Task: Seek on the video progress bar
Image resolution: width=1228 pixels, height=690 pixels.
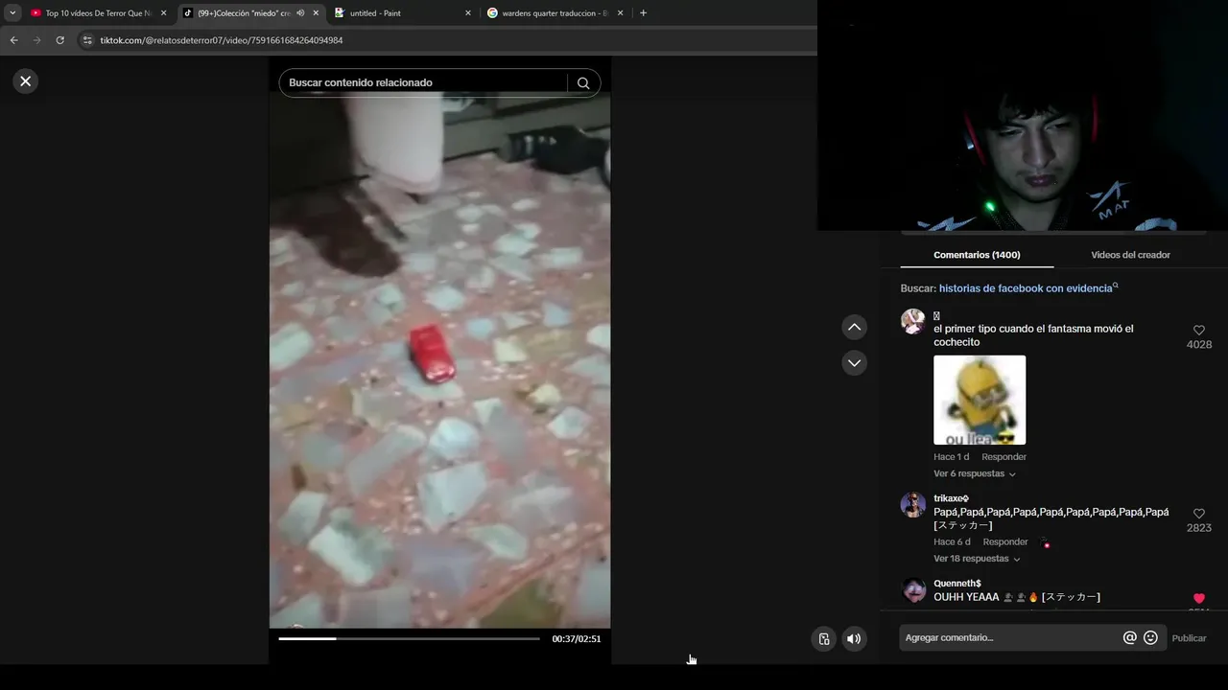Action: (x=409, y=638)
